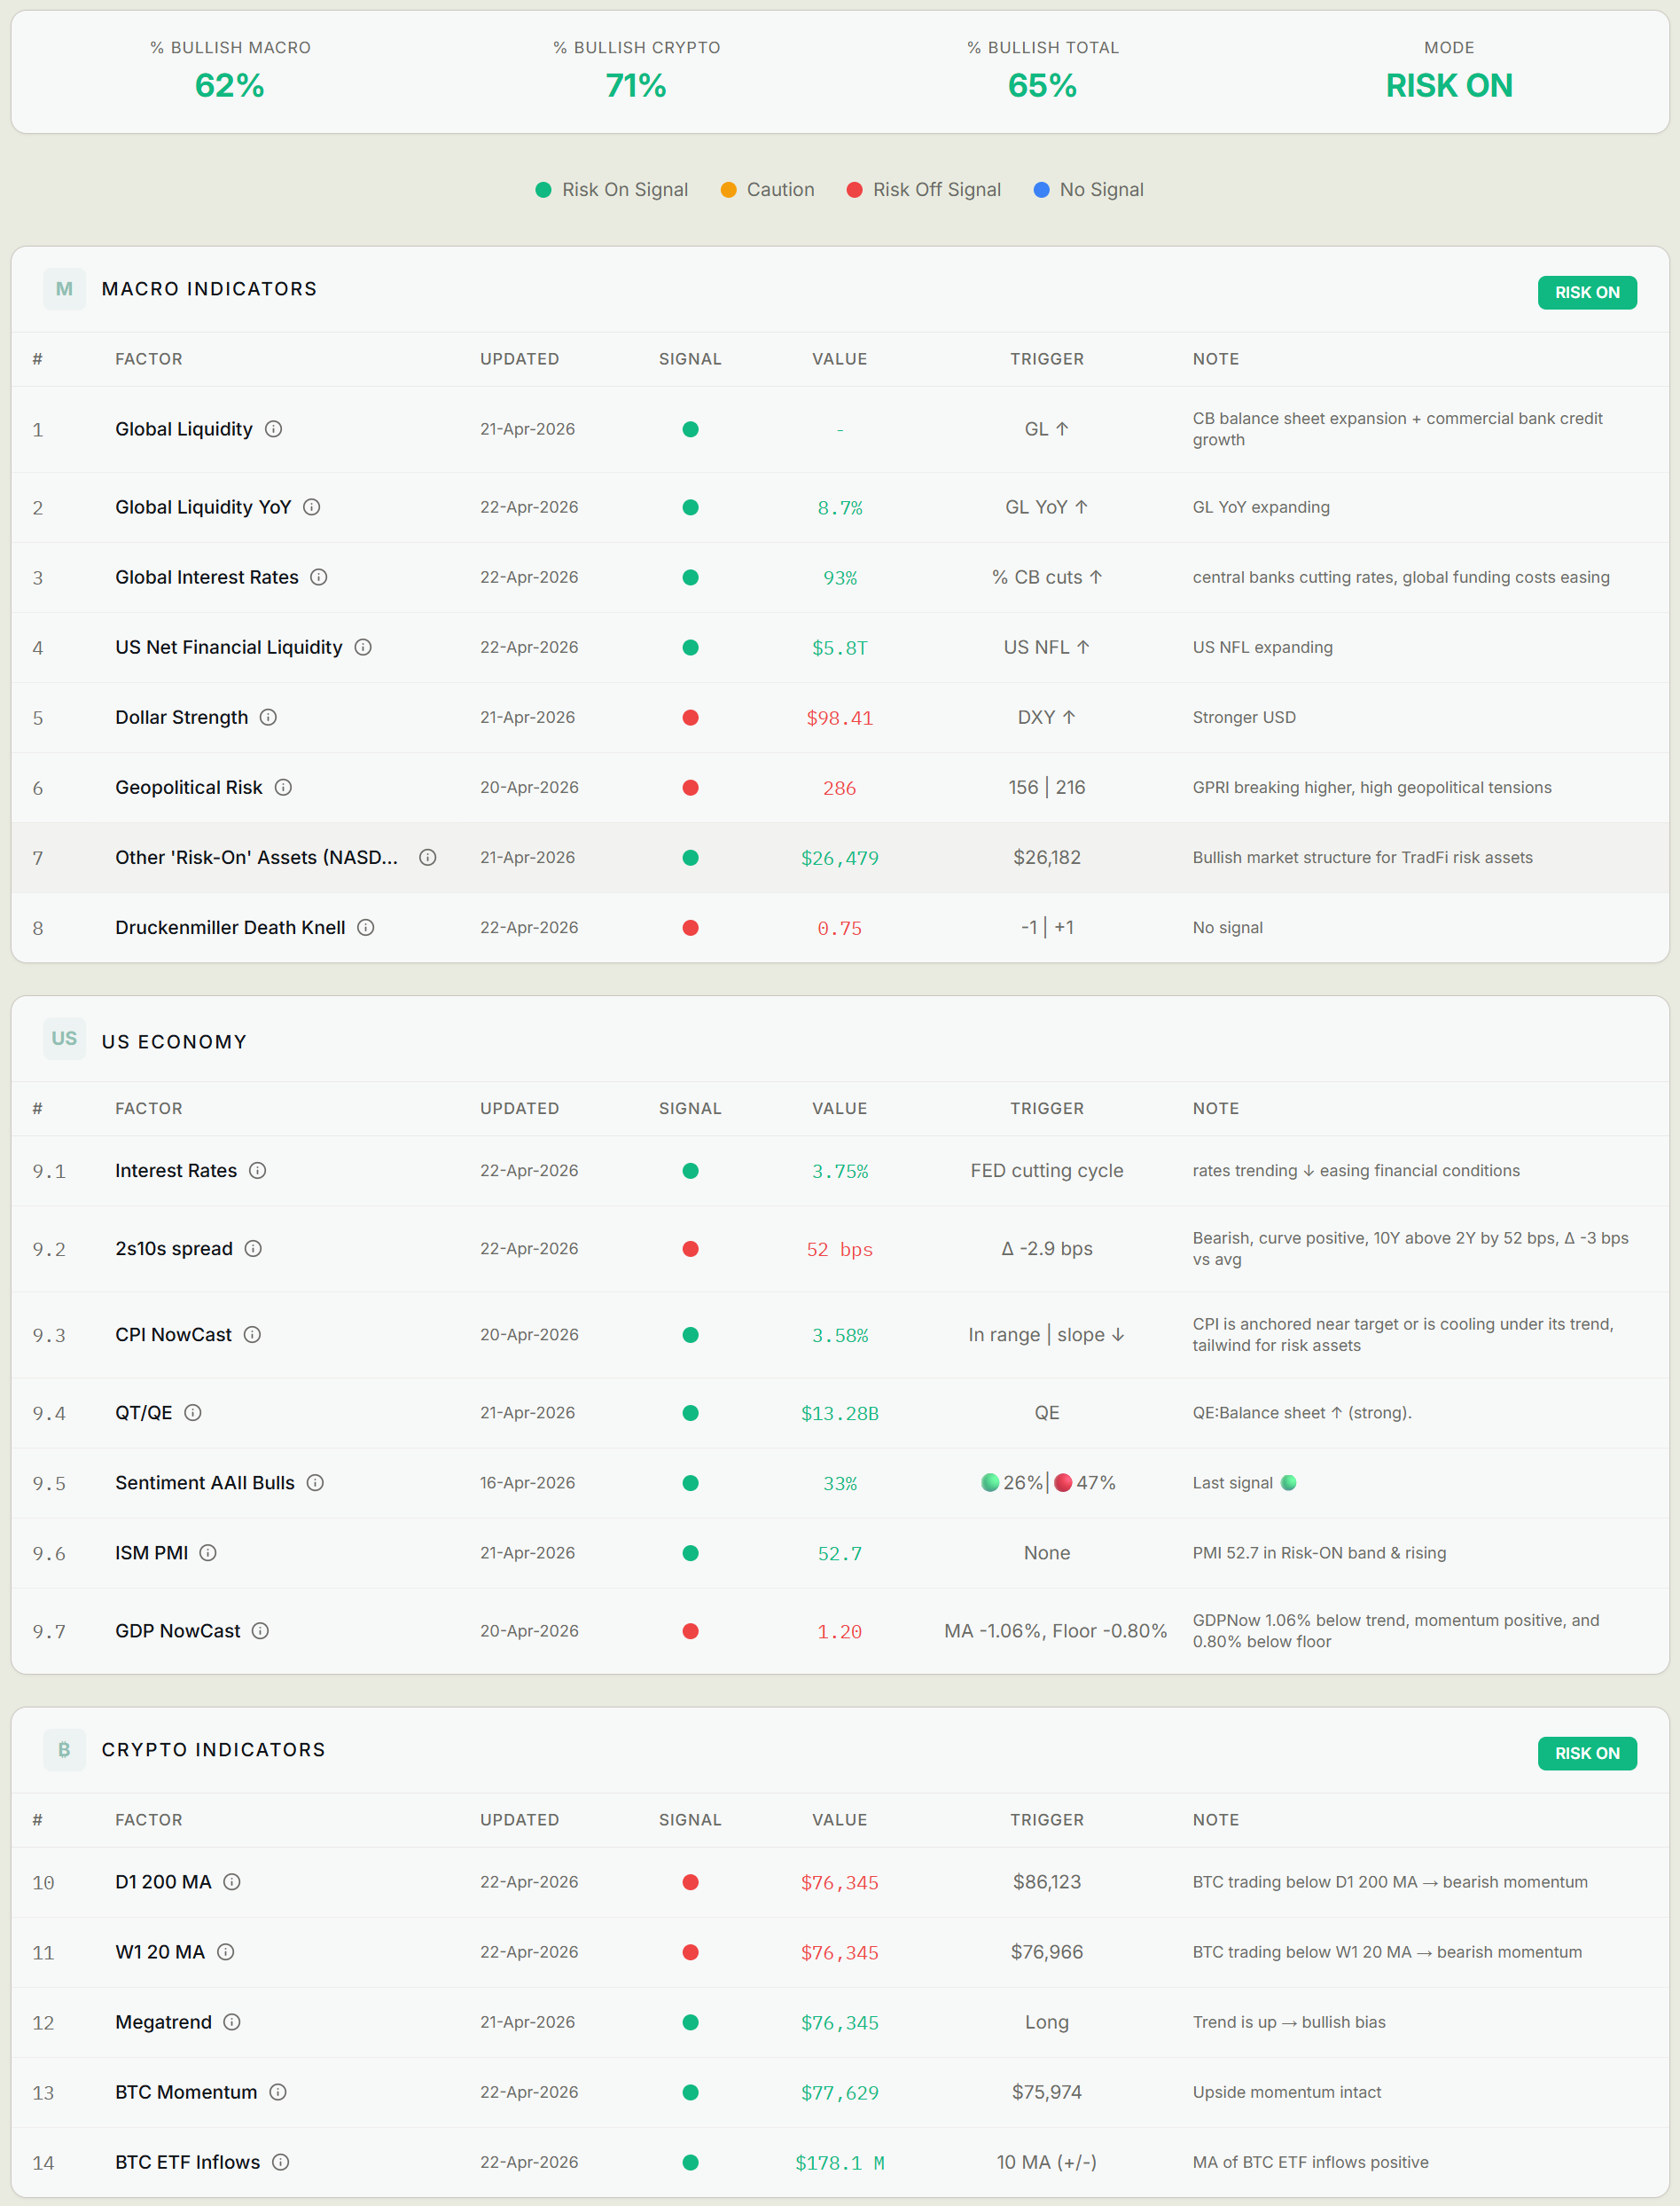Click the BTC Momentum info icon
The height and width of the screenshot is (2206, 1680).
click(278, 2092)
